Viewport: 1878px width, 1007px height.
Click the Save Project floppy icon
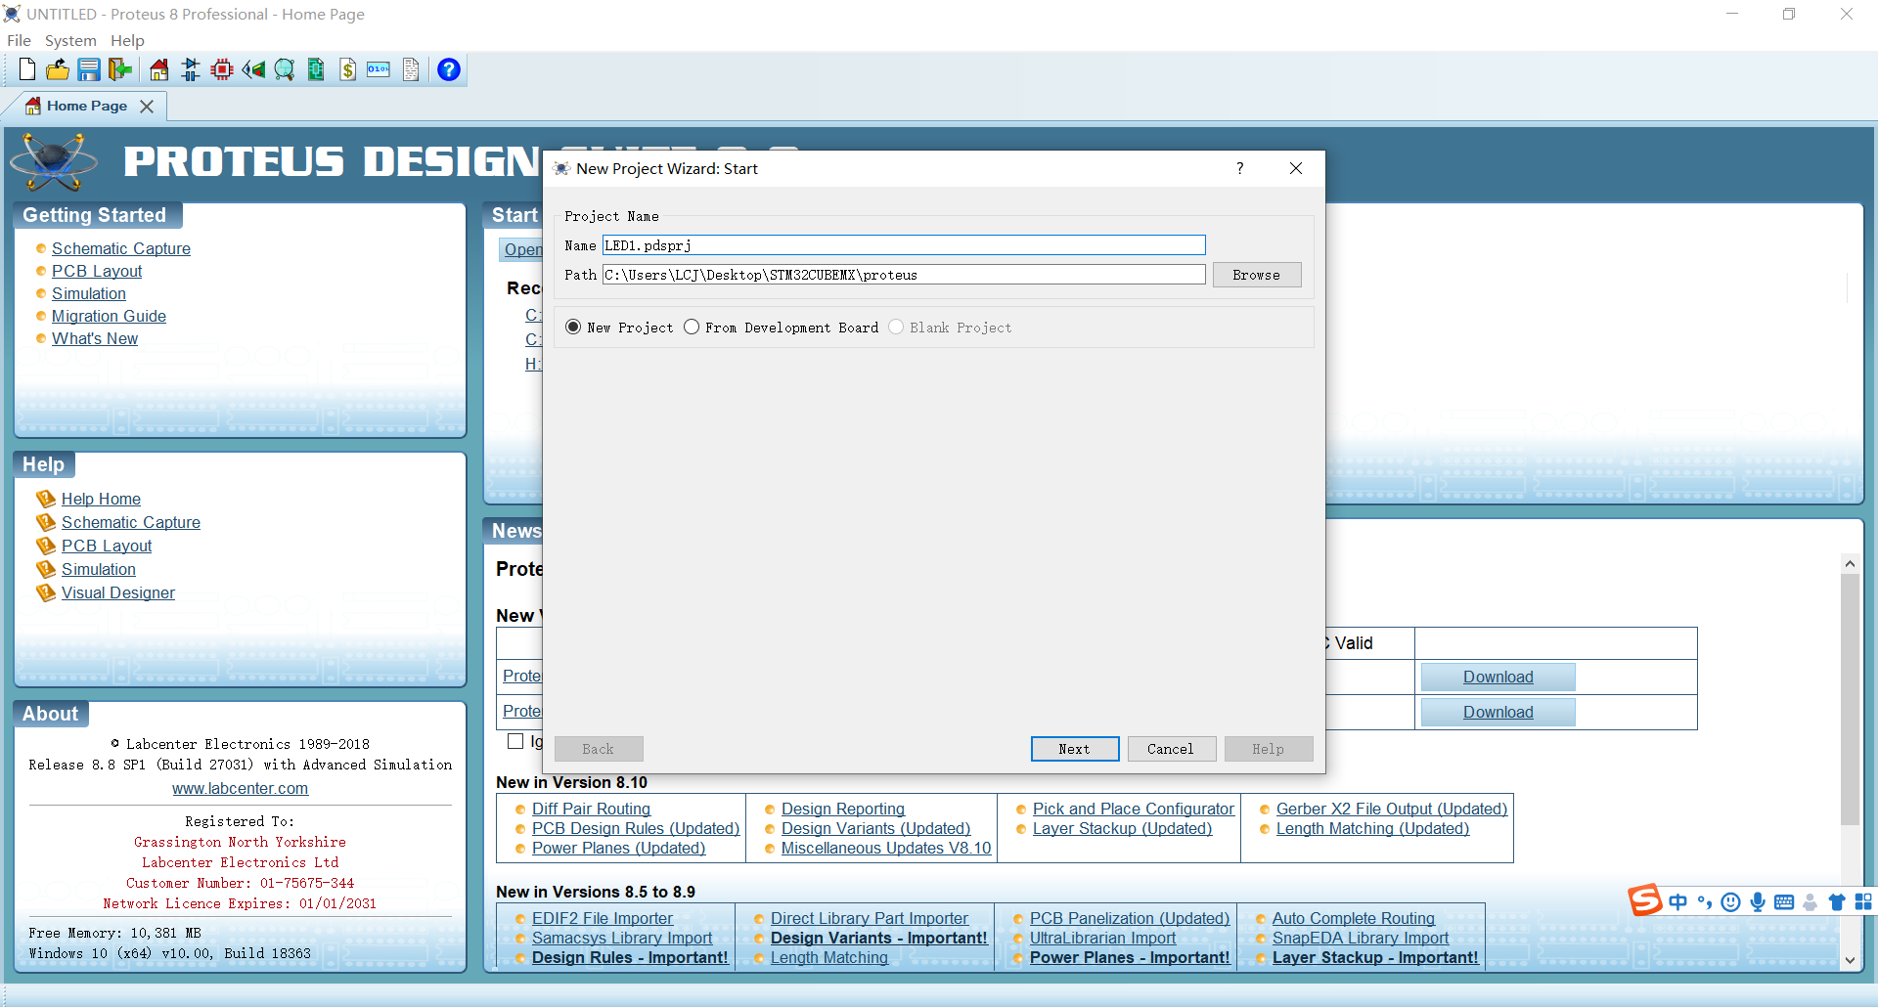tap(89, 69)
